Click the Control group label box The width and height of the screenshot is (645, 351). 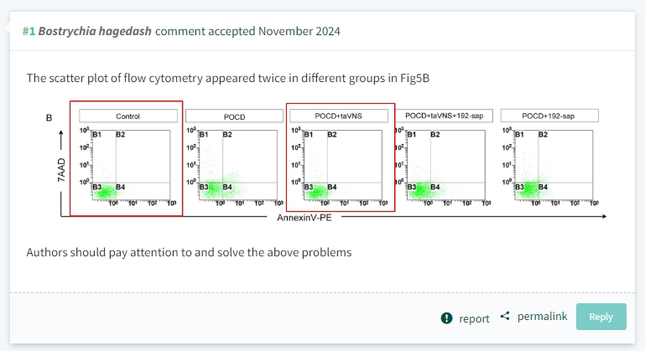[x=128, y=116]
